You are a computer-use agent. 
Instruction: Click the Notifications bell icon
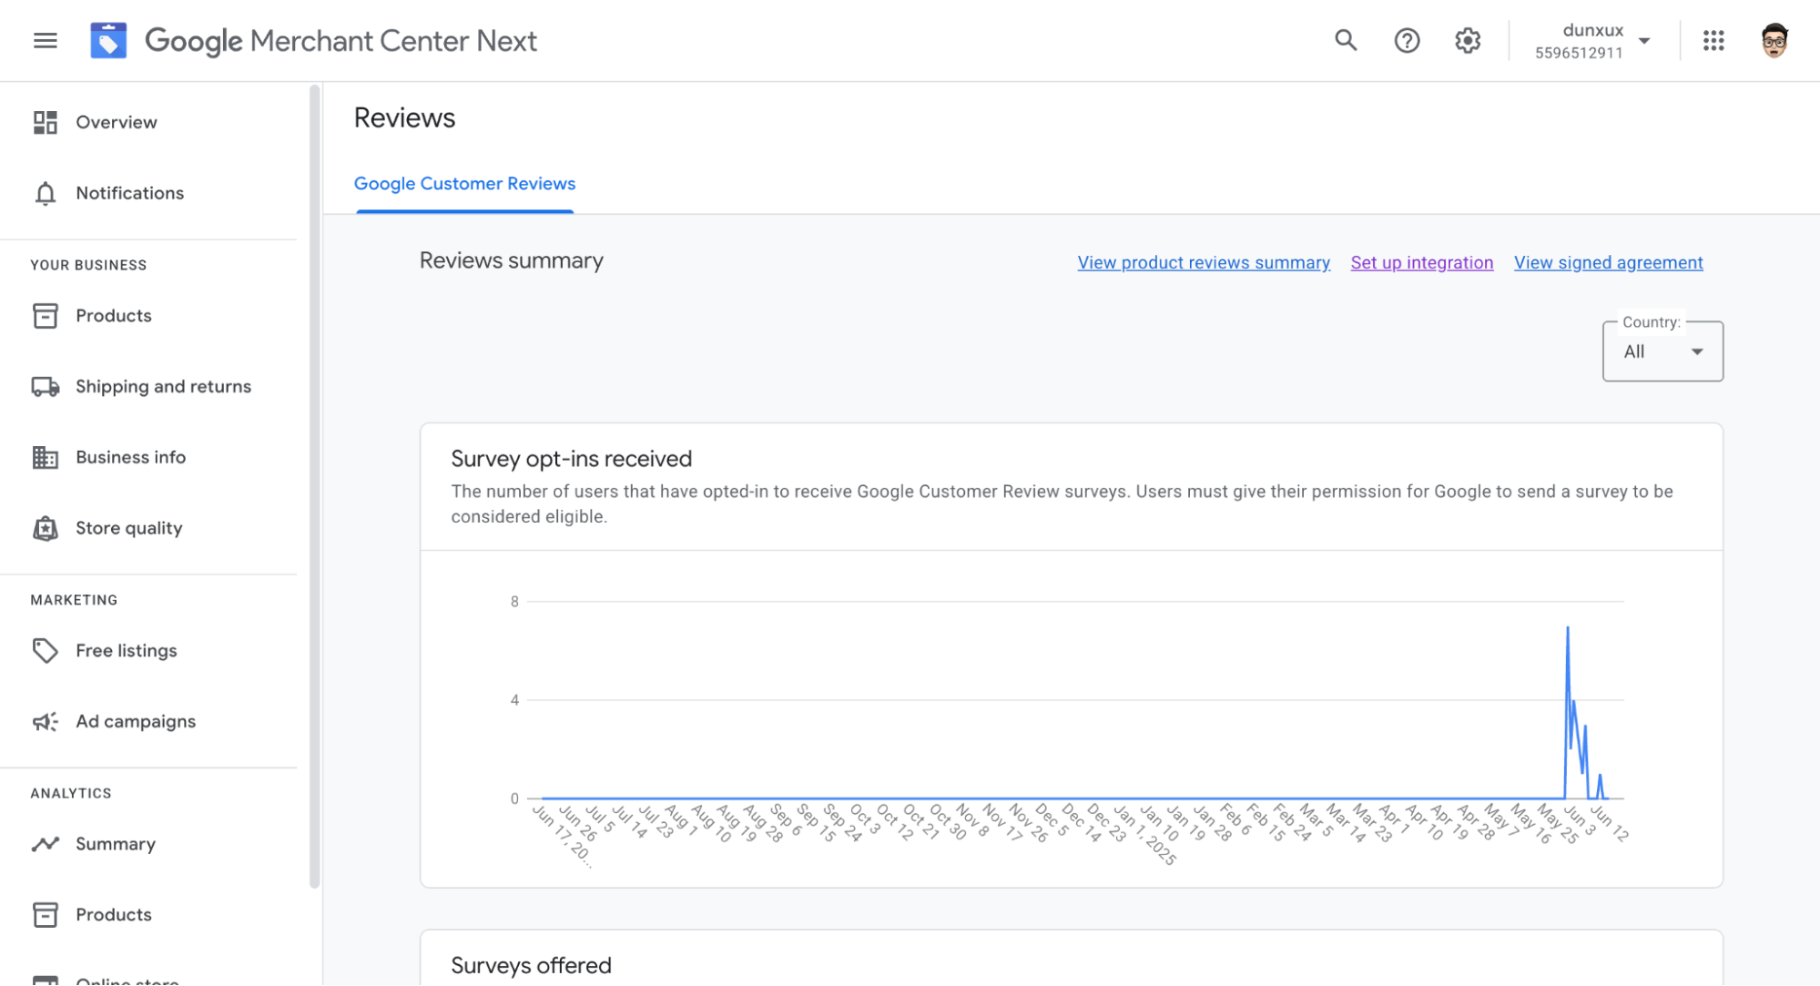[x=45, y=193]
